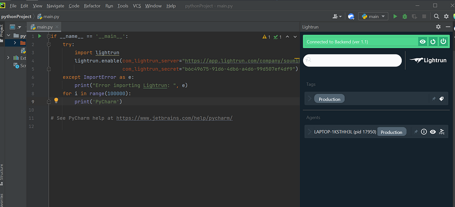Click the grey Stop square in toolbar
This screenshot has height=207, width=455.
point(424,16)
